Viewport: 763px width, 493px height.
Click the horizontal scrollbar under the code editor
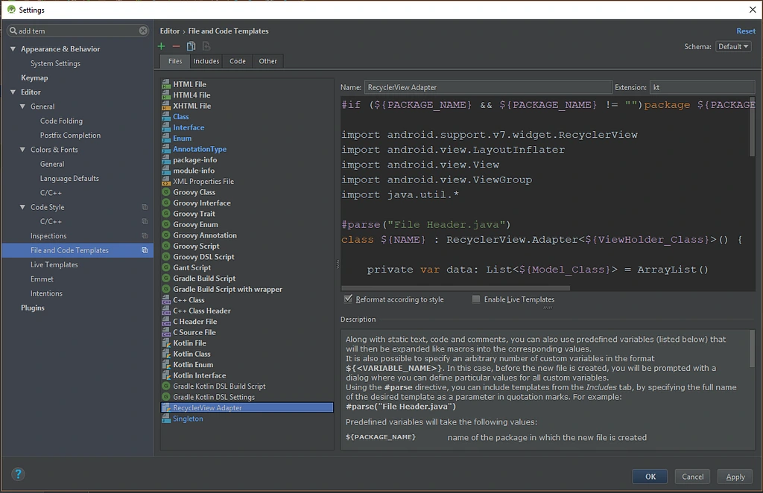(x=455, y=287)
